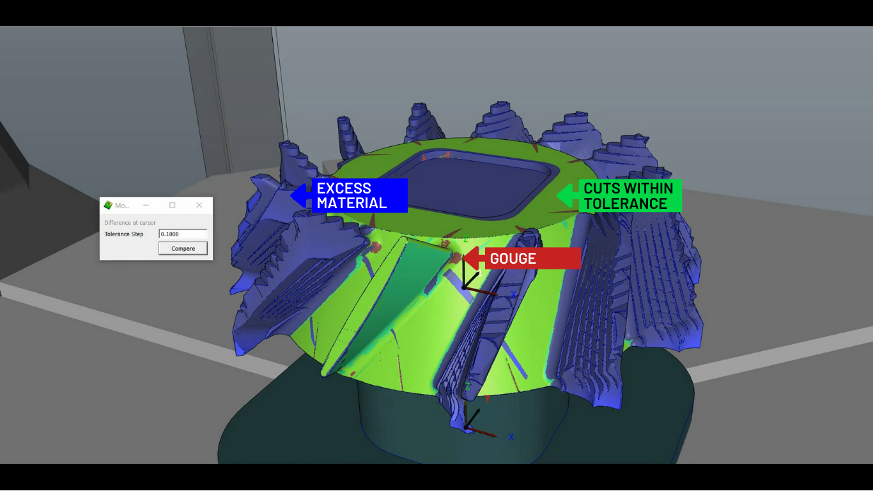
Task: Maximize the model compare dialog
Action: pyautogui.click(x=172, y=206)
